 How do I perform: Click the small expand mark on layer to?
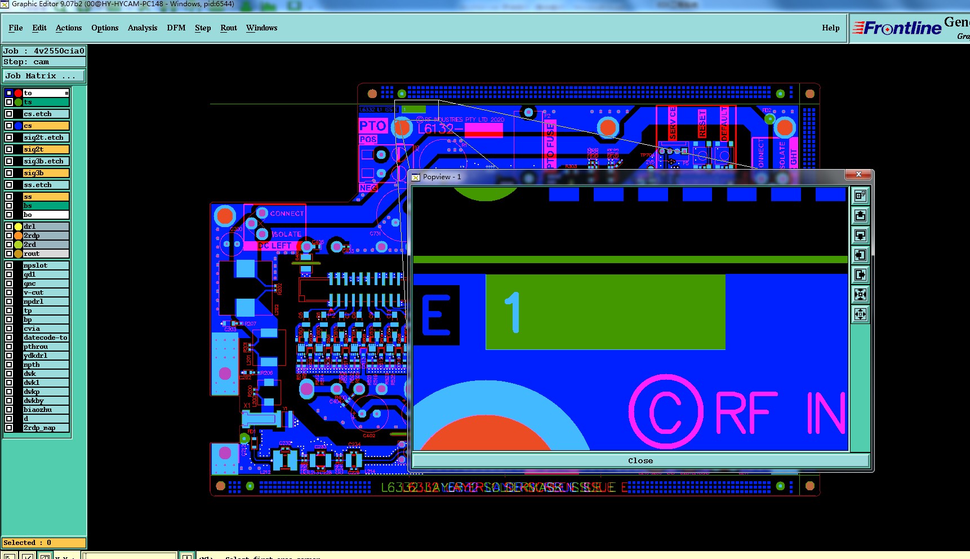point(66,93)
